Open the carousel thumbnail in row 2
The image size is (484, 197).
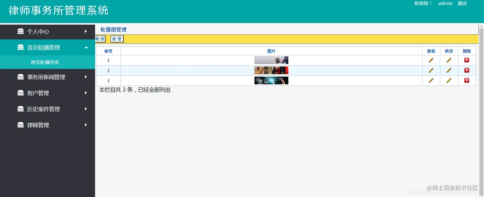pos(271,70)
